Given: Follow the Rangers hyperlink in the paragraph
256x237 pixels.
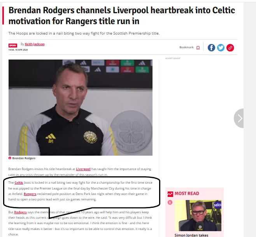Looking at the screenshot, I should pyautogui.click(x=30, y=194).
